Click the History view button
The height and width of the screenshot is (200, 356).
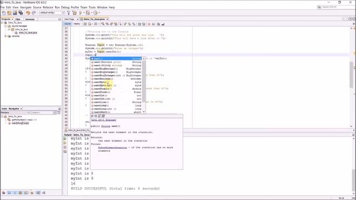[77, 24]
